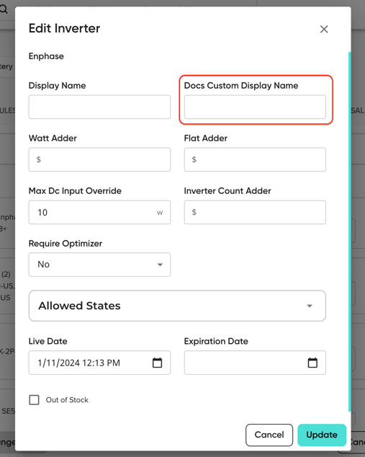Expand the Allowed States section
This screenshot has width=365, height=457.
tap(177, 306)
